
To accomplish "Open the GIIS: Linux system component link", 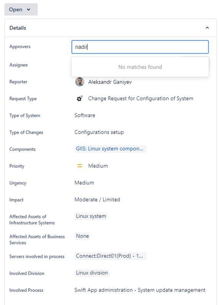I will point(109,149).
